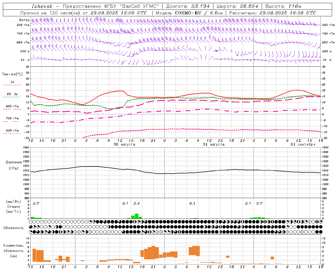
Task: Click the 31 августа date label
Action: (214, 144)
